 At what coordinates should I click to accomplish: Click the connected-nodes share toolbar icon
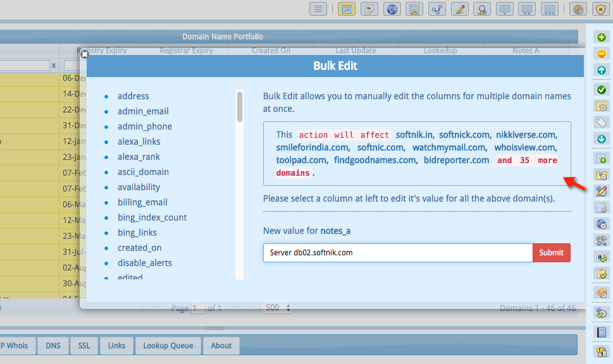[437, 9]
